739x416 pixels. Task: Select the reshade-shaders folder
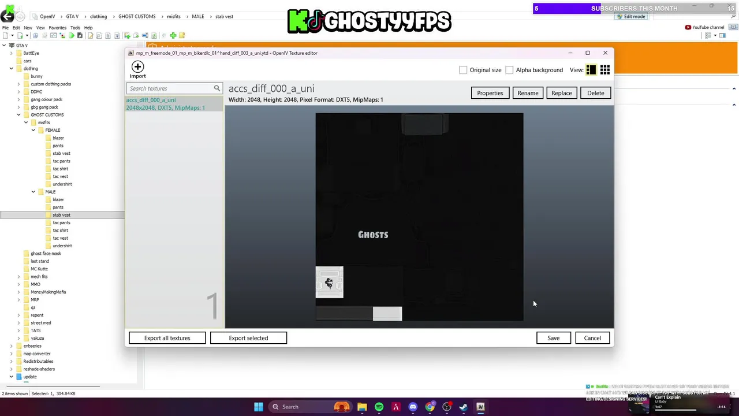pos(39,369)
